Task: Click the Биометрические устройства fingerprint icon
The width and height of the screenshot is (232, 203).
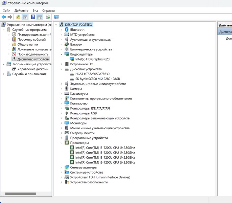Action: [x=67, y=49]
